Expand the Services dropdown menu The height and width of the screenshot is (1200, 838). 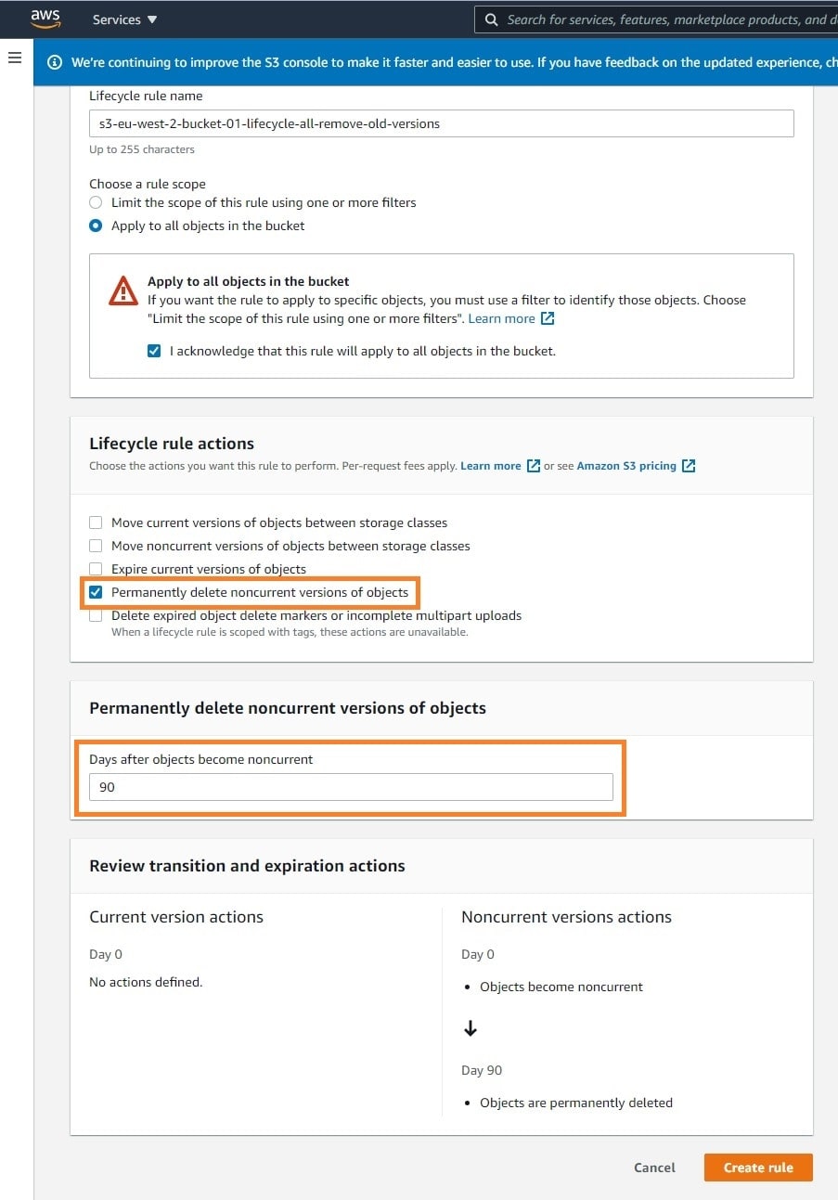(125, 19)
